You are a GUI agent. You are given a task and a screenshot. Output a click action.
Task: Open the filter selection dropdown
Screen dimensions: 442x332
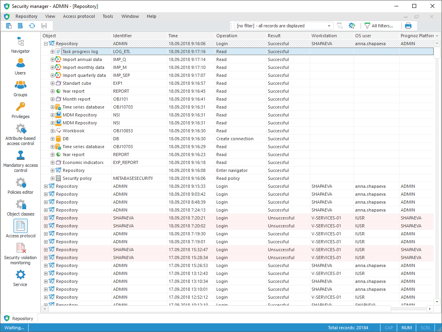pyautogui.click(x=329, y=26)
